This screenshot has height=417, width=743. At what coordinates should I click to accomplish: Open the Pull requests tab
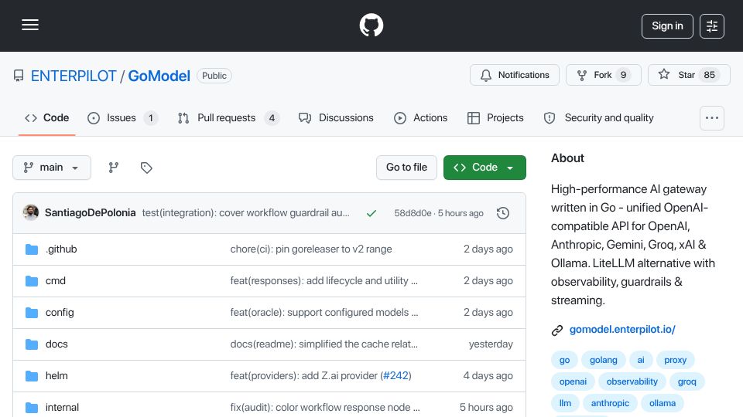tap(228, 117)
